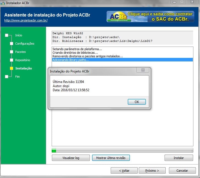Click 'Autor: dopi' text
Screen dimensions: 200x178
61,86
